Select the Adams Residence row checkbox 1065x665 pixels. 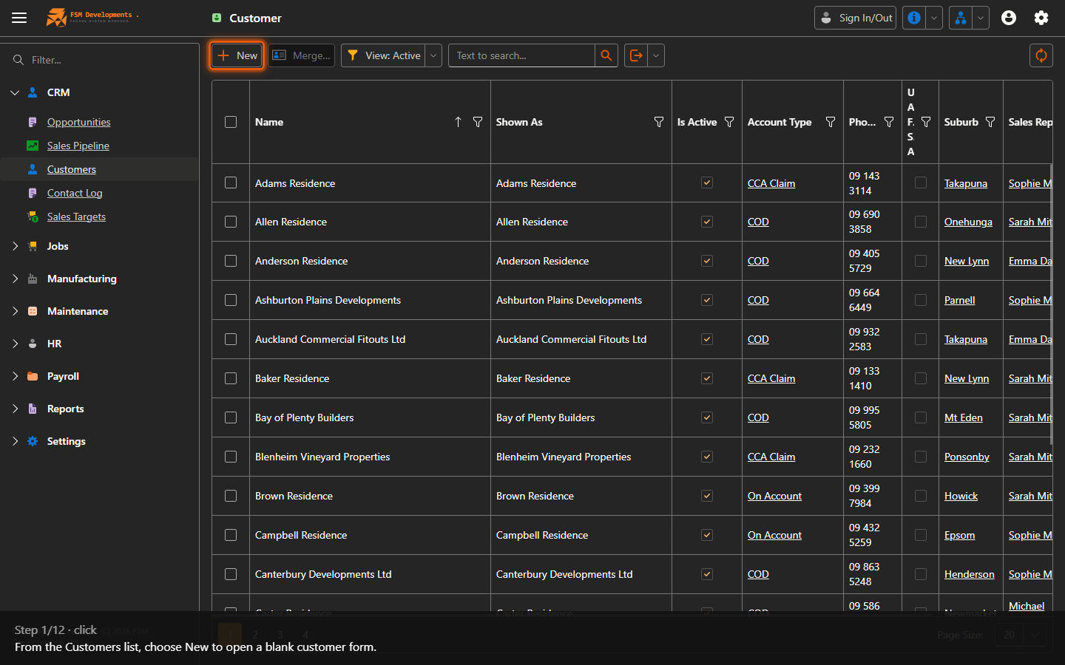[x=231, y=183]
